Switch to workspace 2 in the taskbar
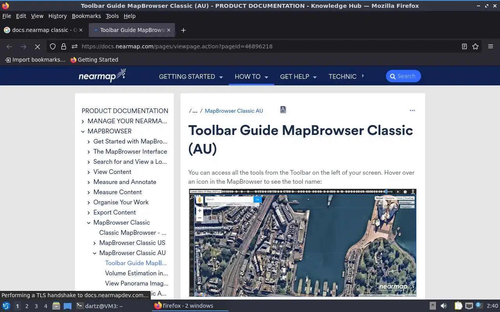The width and height of the screenshot is (500, 312). pyautogui.click(x=27, y=306)
